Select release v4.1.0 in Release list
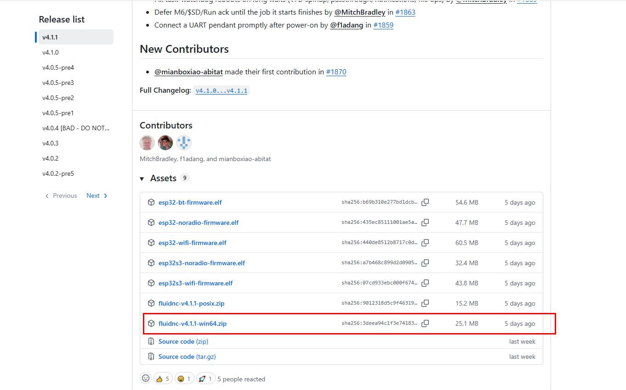This screenshot has width=626, height=390. pyautogui.click(x=51, y=52)
